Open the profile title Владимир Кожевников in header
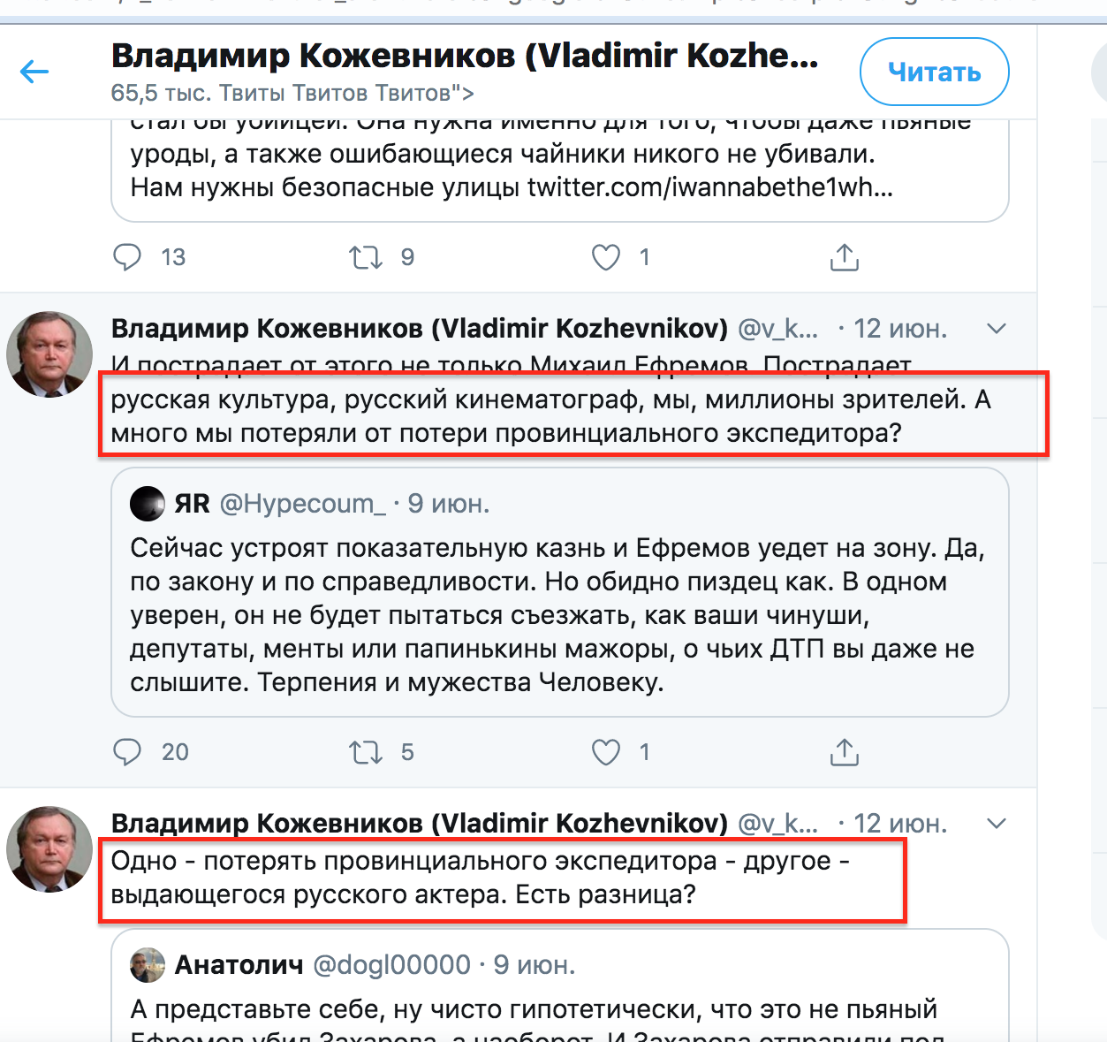1107x1042 pixels. point(464,56)
